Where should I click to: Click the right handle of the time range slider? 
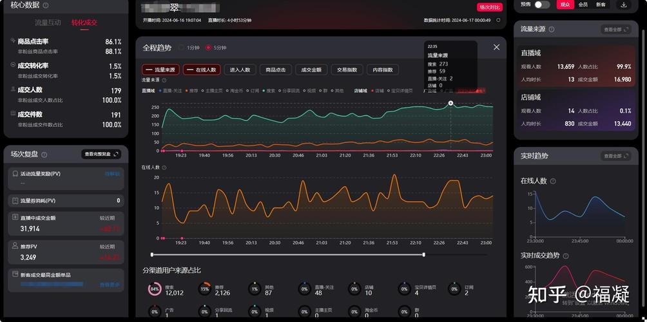point(424,255)
